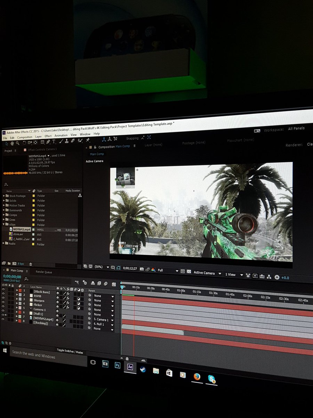Switch to Effect Controls Camera 1 tab

tap(42, 150)
